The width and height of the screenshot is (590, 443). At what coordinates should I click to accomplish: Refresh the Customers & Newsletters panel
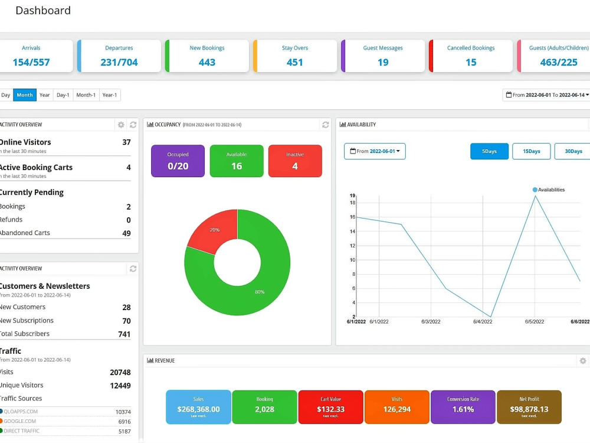coord(133,269)
